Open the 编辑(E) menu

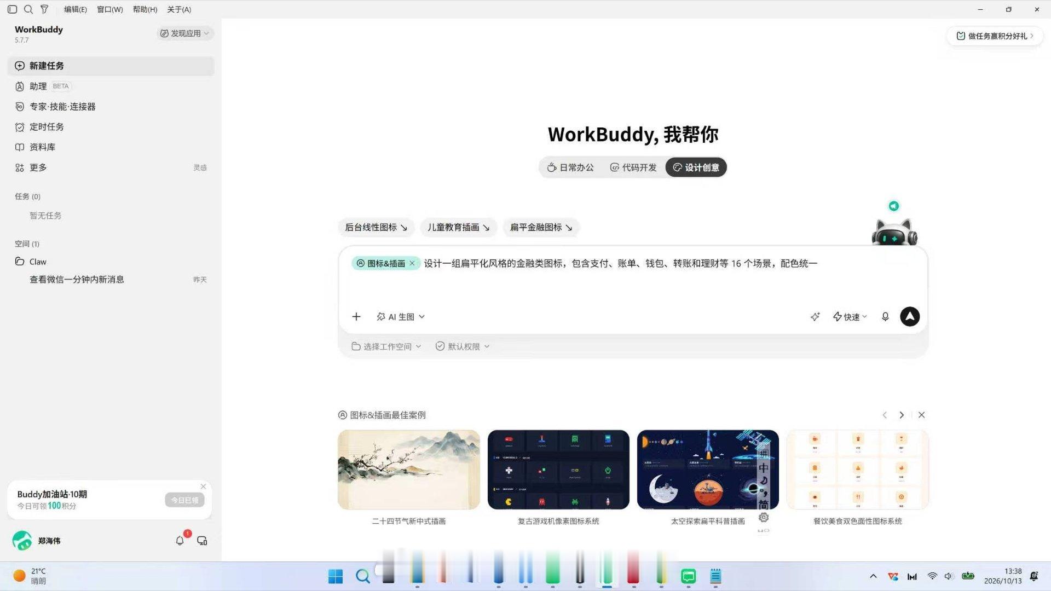(x=76, y=9)
